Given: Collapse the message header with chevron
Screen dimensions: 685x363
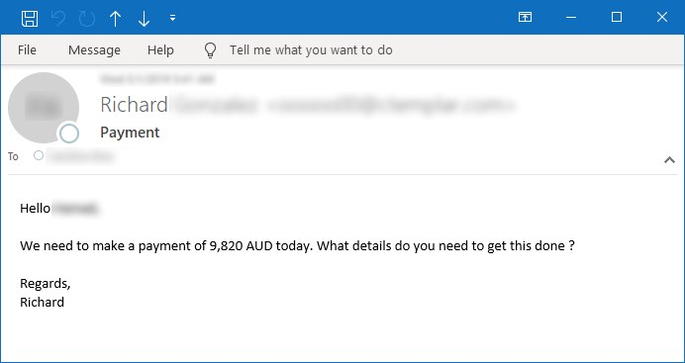Looking at the screenshot, I should click(x=669, y=160).
